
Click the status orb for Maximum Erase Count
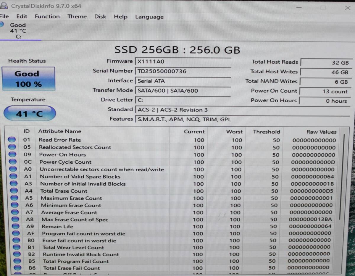(x=14, y=198)
